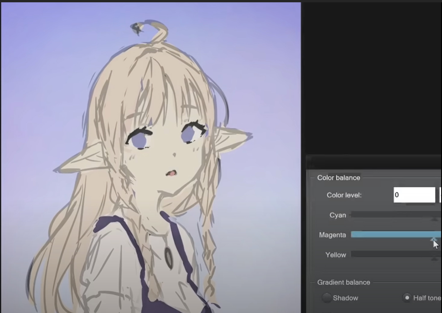Click the Magenta label text

point(332,235)
